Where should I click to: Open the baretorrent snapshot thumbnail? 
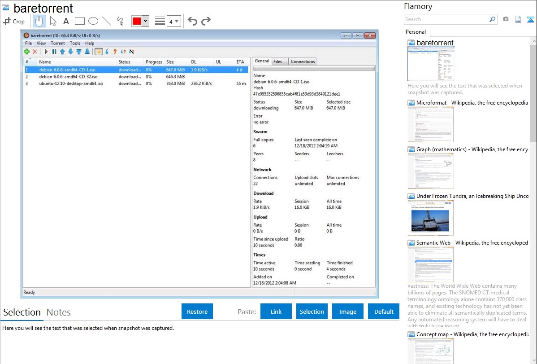[x=431, y=64]
